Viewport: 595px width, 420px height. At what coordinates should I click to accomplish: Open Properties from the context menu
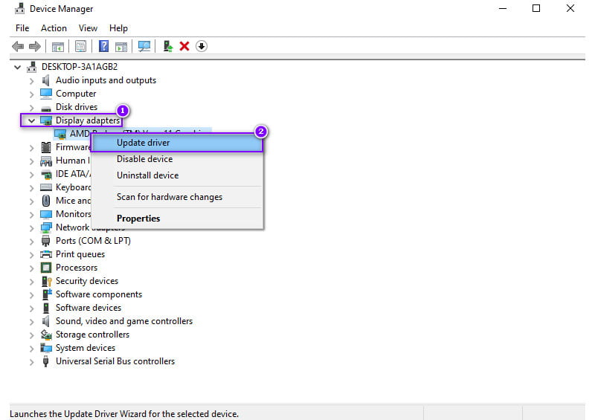(x=138, y=219)
